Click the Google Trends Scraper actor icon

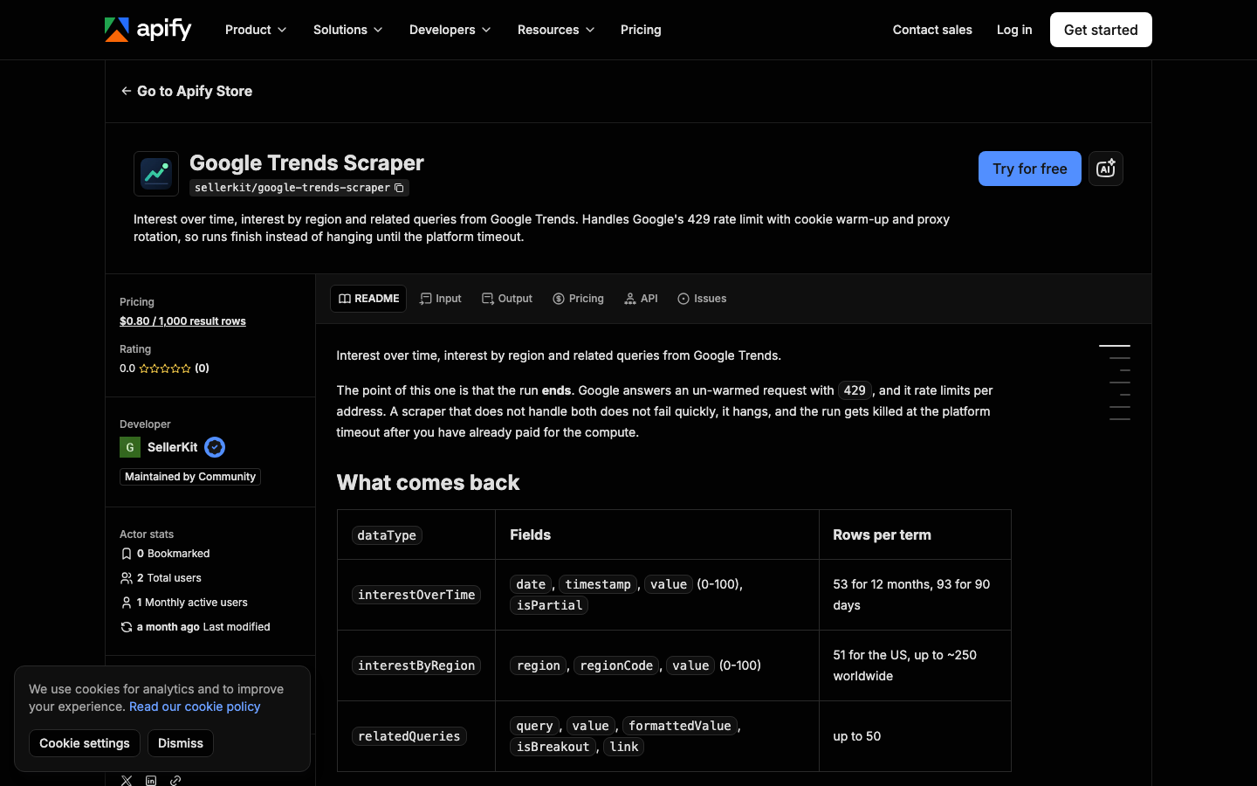(156, 174)
